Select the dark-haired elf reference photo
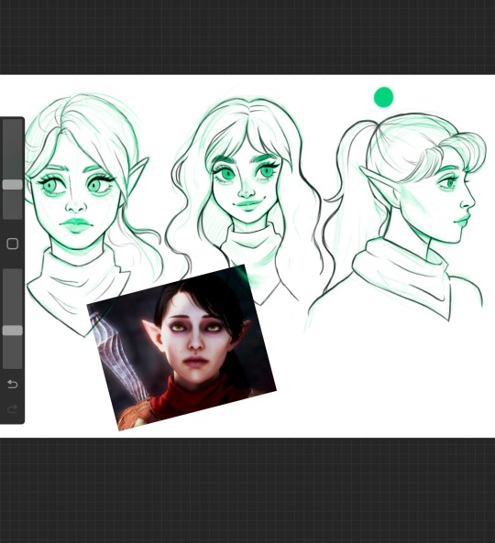Screen dimensions: 495x543 tap(182, 348)
